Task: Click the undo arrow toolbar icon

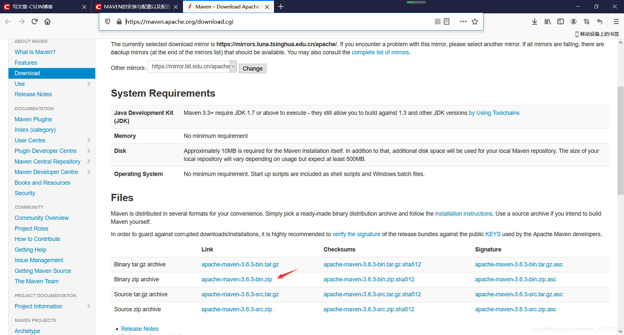Action: coord(600,22)
